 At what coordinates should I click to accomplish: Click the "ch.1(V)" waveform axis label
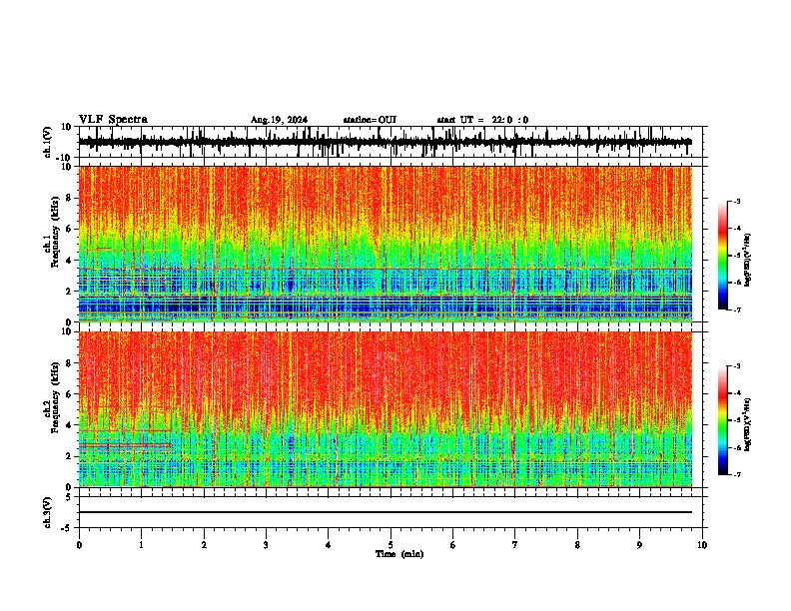click(x=48, y=142)
